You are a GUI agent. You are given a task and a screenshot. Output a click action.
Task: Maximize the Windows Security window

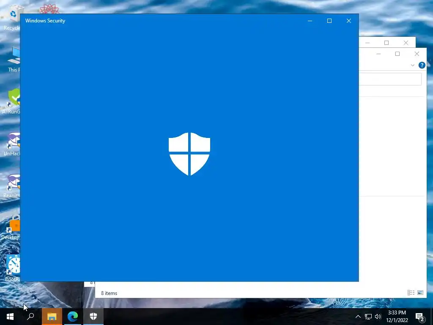[x=329, y=21]
